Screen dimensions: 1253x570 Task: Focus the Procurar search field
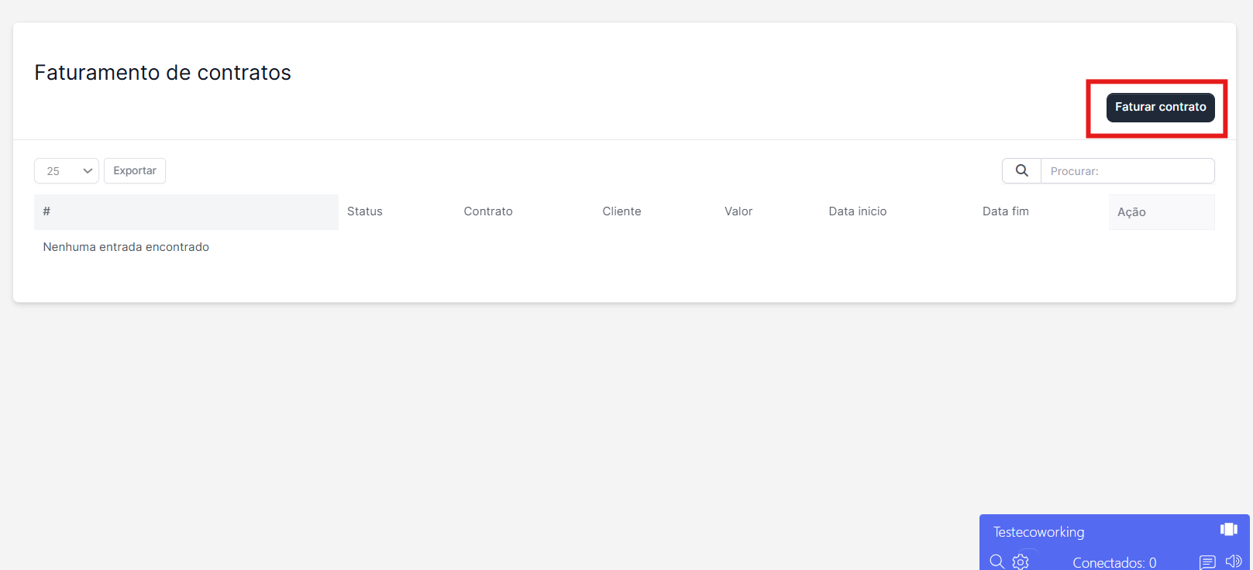pos(1127,171)
